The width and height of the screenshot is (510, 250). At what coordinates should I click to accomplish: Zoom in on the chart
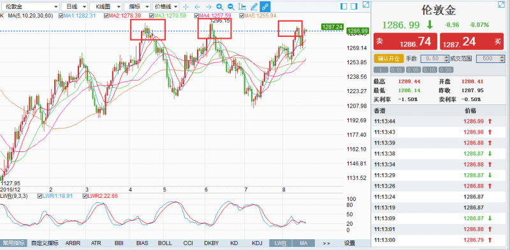pyautogui.click(x=220, y=6)
